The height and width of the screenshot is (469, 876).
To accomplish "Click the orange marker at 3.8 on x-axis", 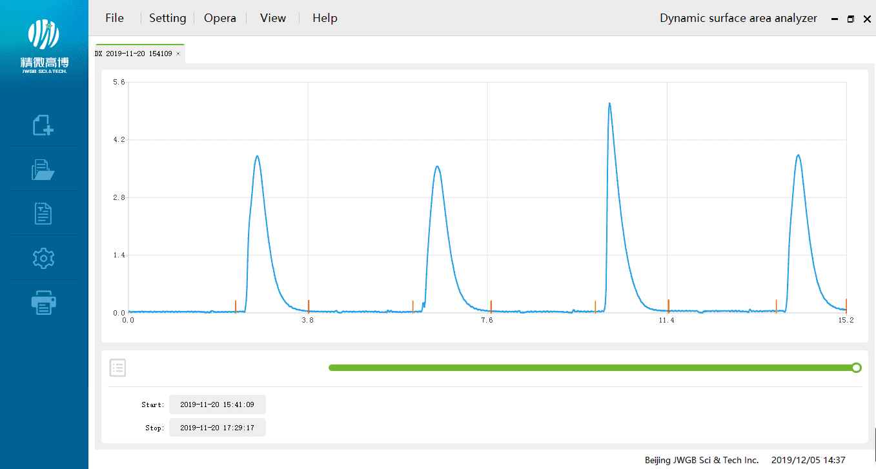I will point(309,306).
